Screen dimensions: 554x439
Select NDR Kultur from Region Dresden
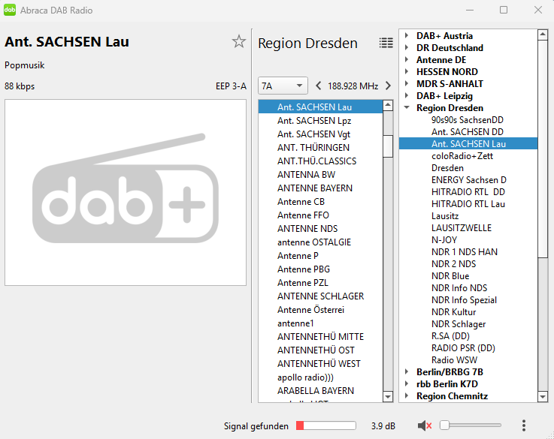[x=453, y=312]
